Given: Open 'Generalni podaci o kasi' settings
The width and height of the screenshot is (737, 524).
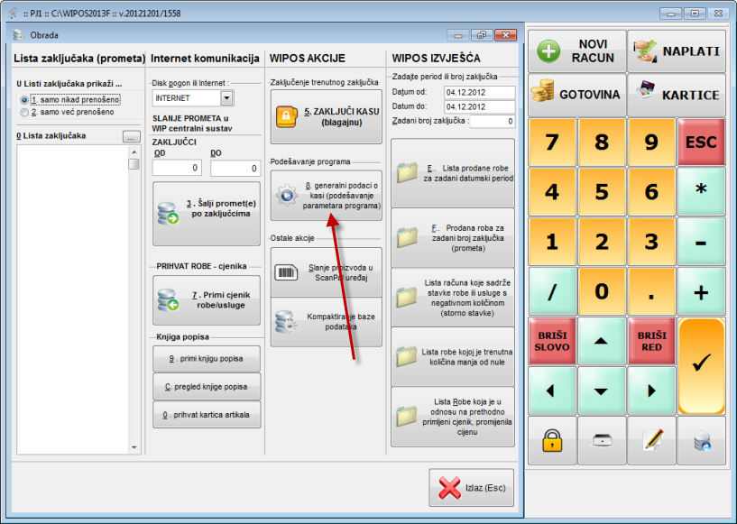Looking at the screenshot, I should point(326,195).
